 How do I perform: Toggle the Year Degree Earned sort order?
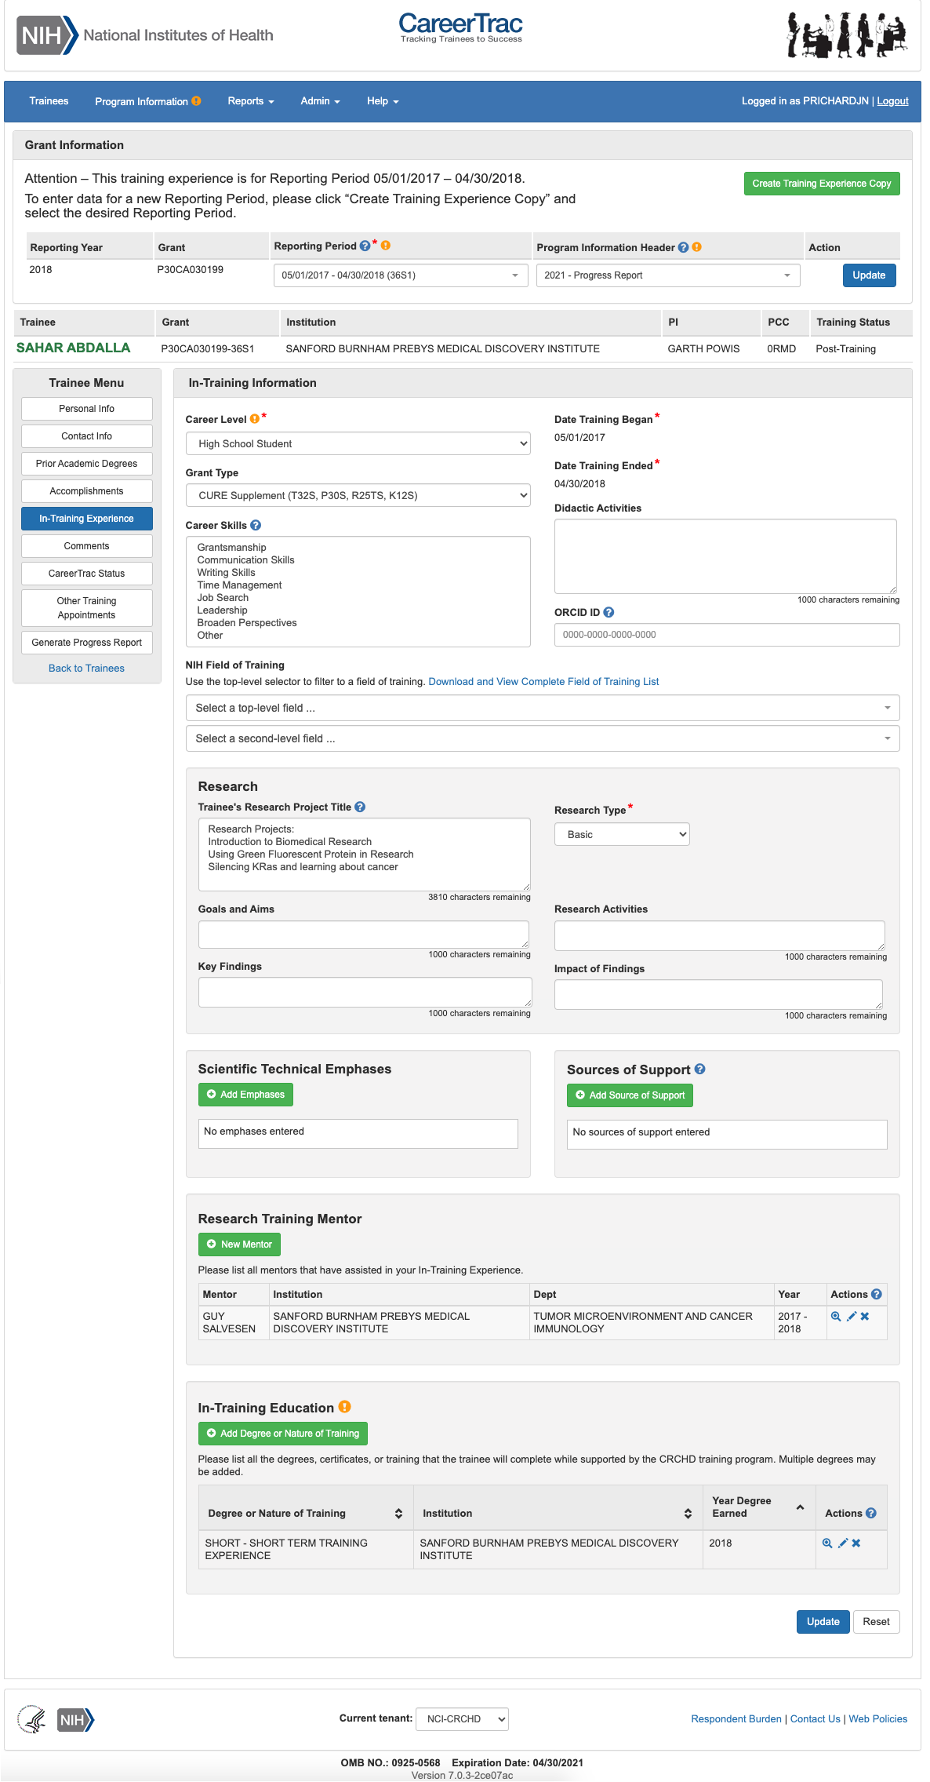coord(800,1507)
